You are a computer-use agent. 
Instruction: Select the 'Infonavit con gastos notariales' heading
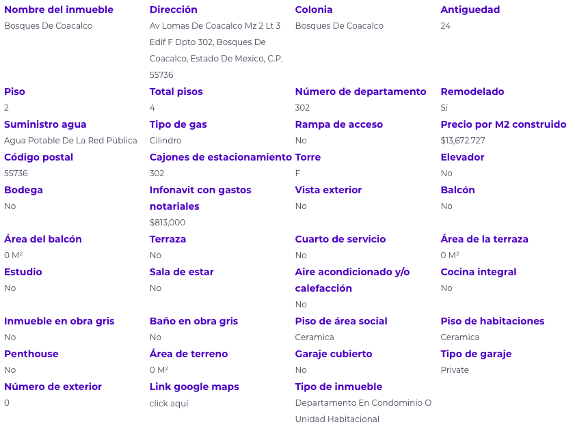(x=200, y=198)
